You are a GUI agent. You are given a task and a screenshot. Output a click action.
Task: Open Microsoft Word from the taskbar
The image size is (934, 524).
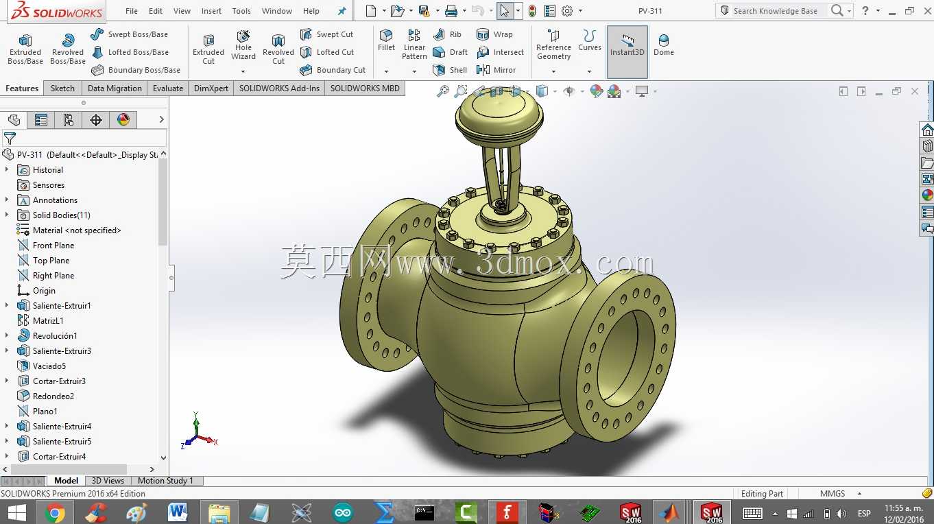(178, 512)
